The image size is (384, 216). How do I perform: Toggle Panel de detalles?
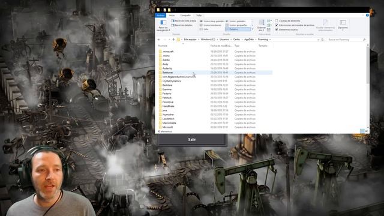pos(182,25)
